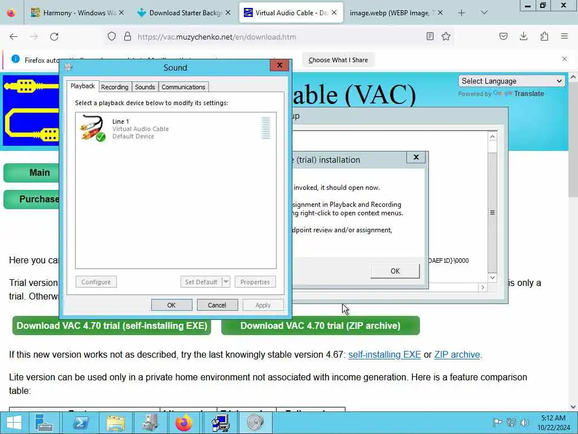Screen dimensions: 578x434
Task: Click the site security padlock icon
Action: 128,37
